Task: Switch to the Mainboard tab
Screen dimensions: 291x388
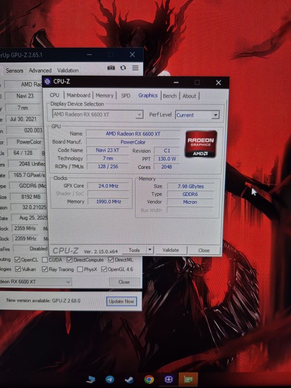Action: point(79,95)
